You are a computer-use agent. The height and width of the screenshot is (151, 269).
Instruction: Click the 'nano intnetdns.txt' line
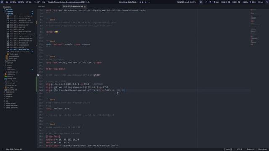pyautogui.click(x=57, y=109)
